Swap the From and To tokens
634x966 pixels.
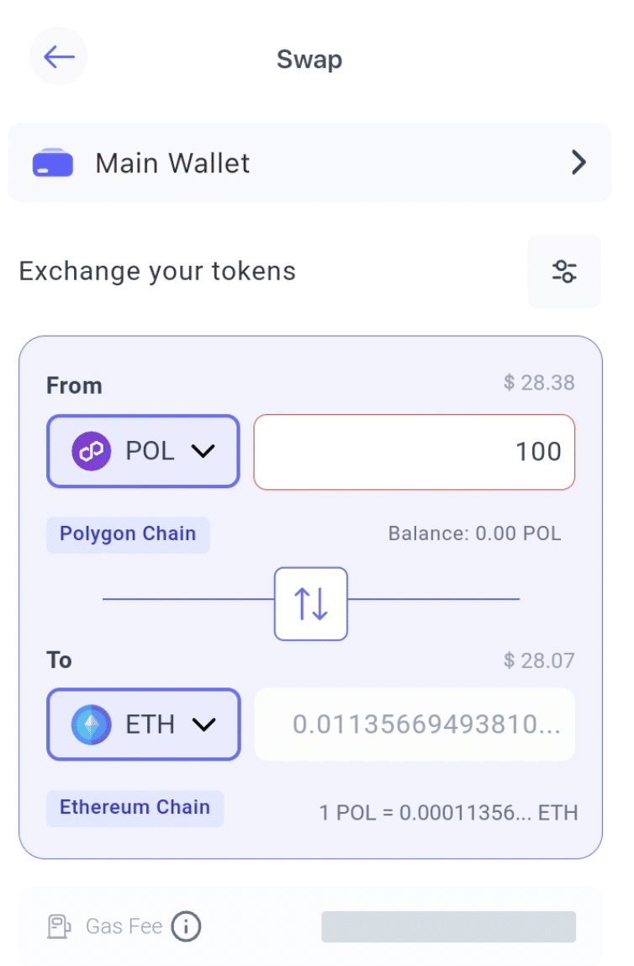pos(310,604)
